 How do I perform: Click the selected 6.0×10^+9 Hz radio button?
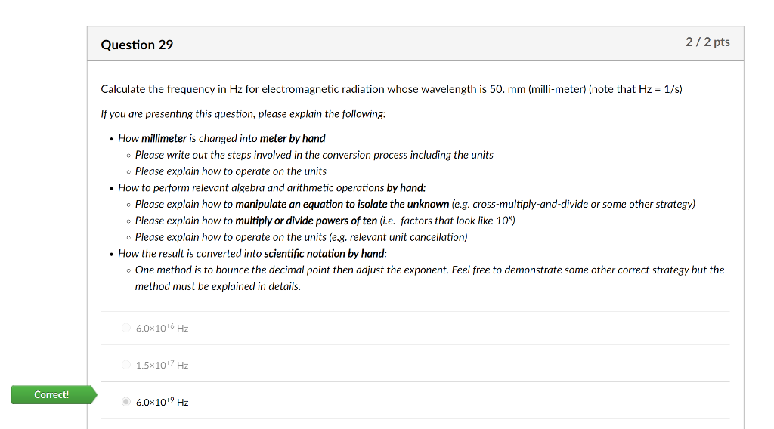[x=126, y=403]
